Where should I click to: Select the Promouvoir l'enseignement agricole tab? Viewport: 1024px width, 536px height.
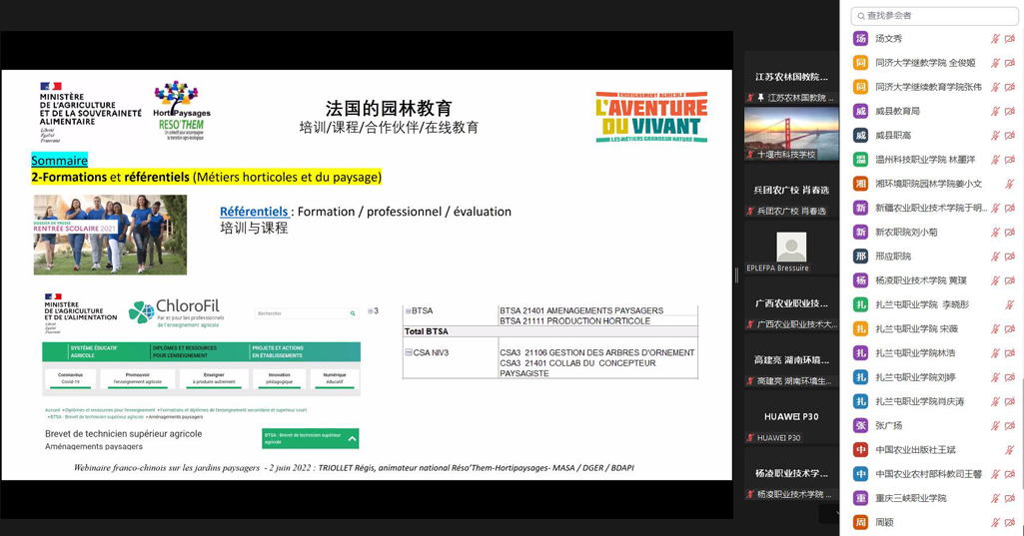click(138, 378)
